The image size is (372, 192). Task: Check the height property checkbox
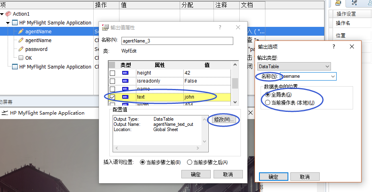(113, 73)
